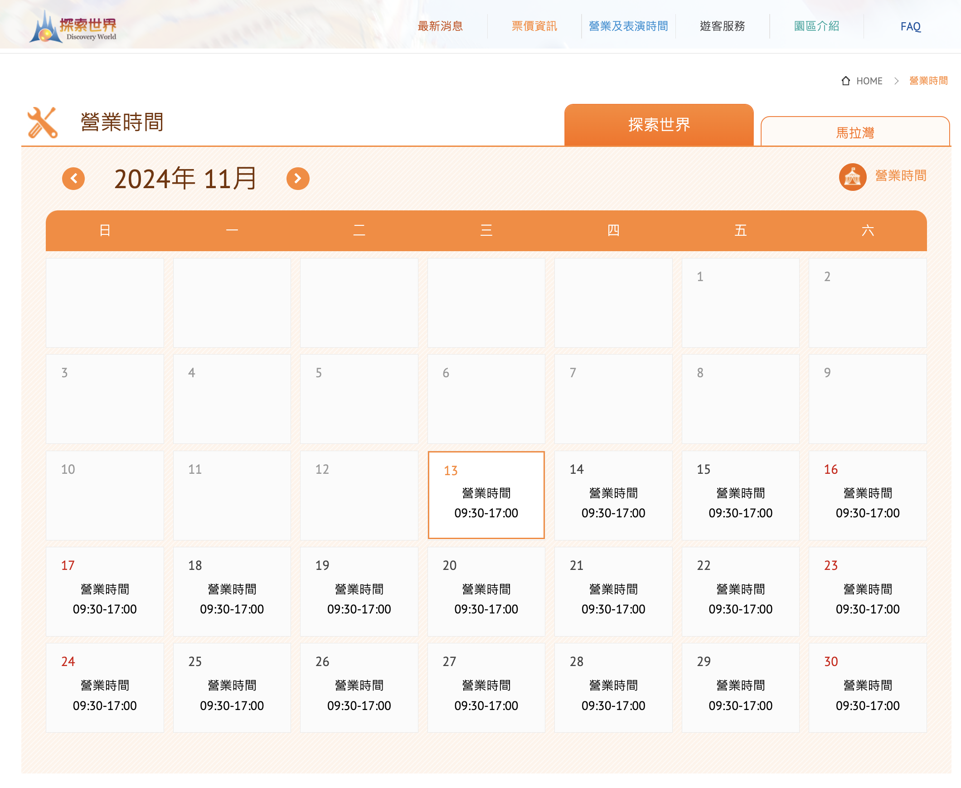Select November 28 calendar cell
The image size is (961, 788).
point(613,687)
